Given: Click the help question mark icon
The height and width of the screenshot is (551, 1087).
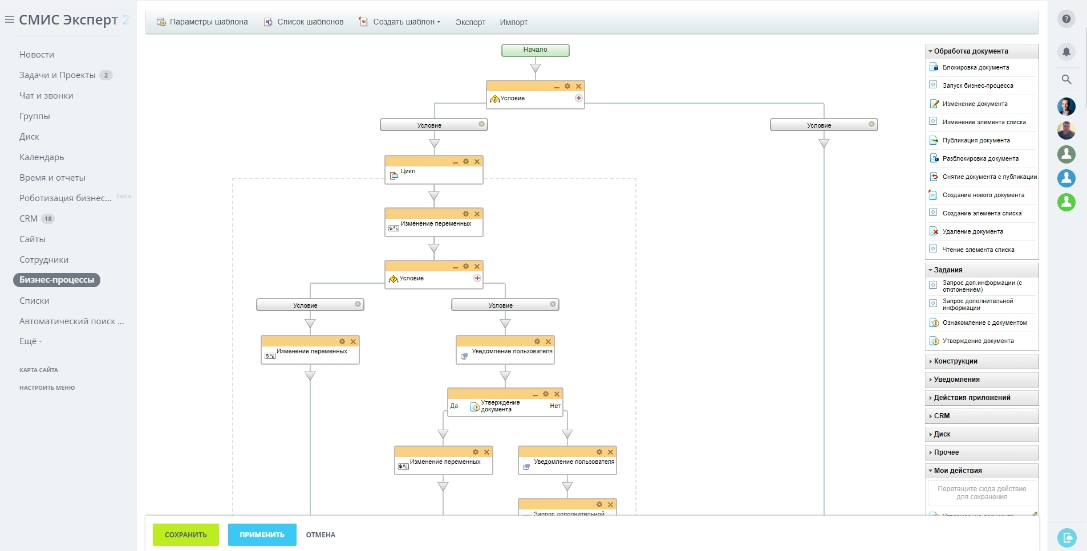Looking at the screenshot, I should (1066, 19).
